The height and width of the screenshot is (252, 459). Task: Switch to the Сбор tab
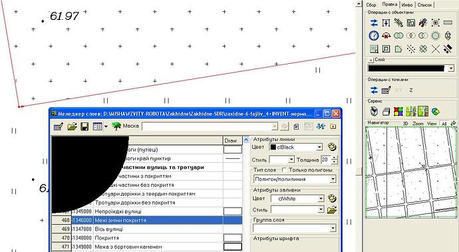point(371,5)
